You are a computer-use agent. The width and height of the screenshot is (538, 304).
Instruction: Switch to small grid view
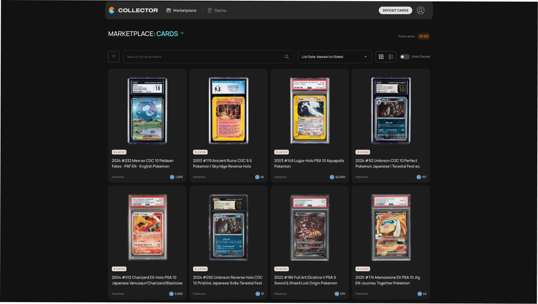click(x=381, y=57)
